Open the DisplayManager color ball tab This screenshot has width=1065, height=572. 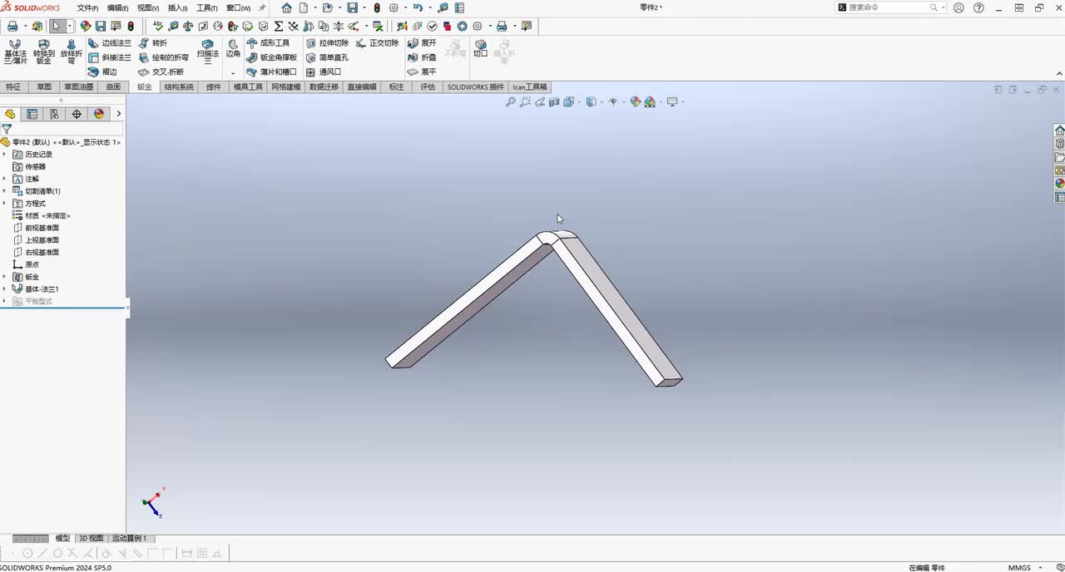[x=99, y=114]
